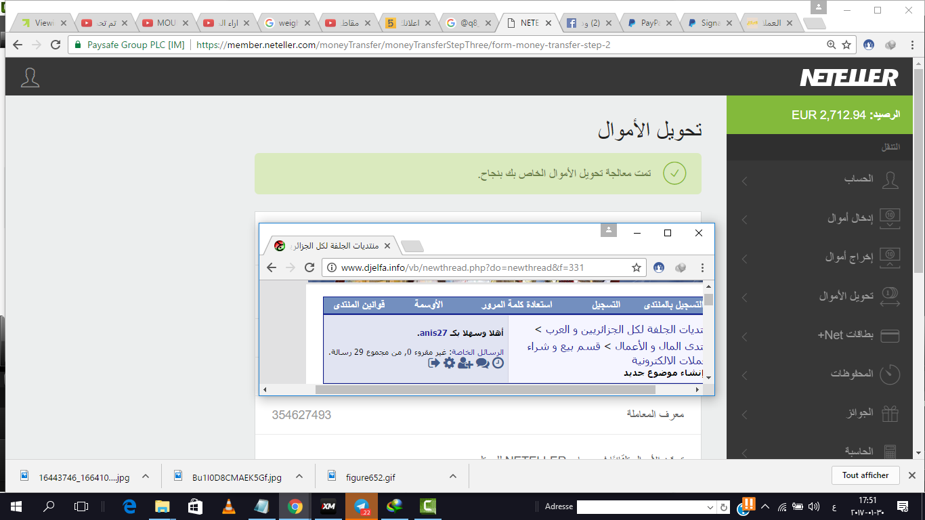Expand the إخراج أموال chevron

click(745, 259)
